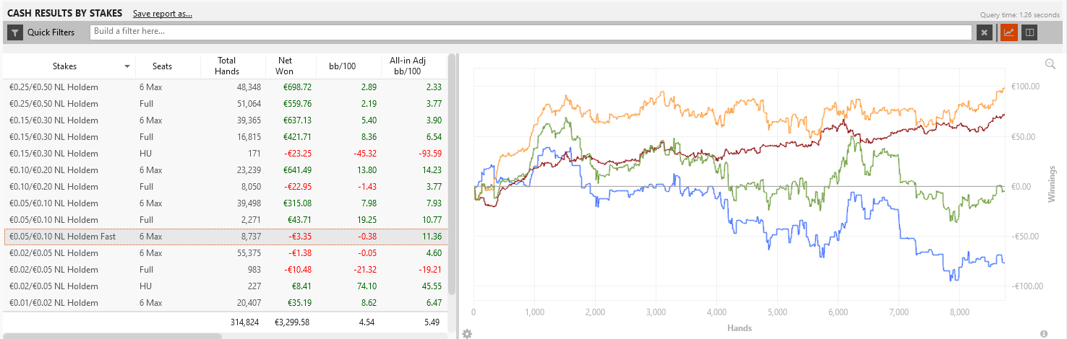The image size is (1067, 339).
Task: Sort by All-in Adj bb/100 header
Action: 408,66
